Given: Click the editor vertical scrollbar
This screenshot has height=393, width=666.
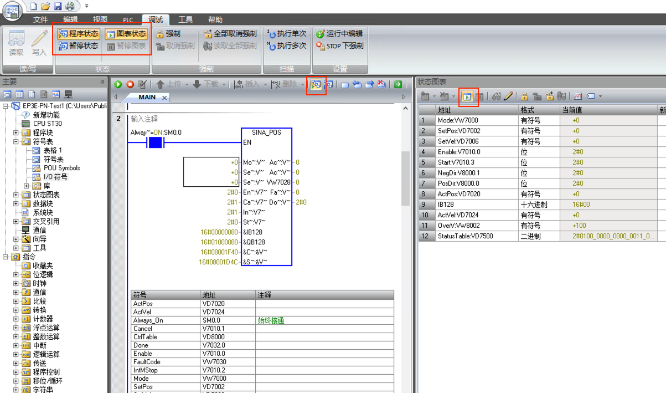Looking at the screenshot, I should [x=405, y=177].
